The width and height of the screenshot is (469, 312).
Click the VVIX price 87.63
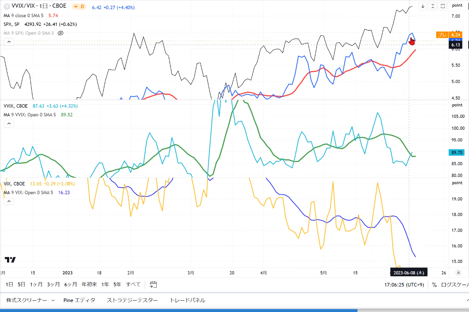tap(38, 106)
